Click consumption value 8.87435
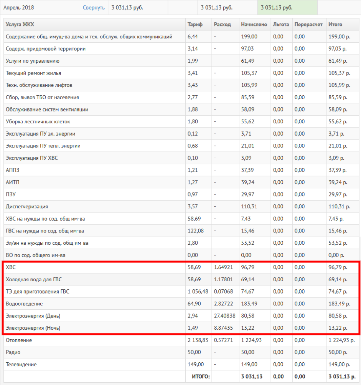 coord(223,328)
